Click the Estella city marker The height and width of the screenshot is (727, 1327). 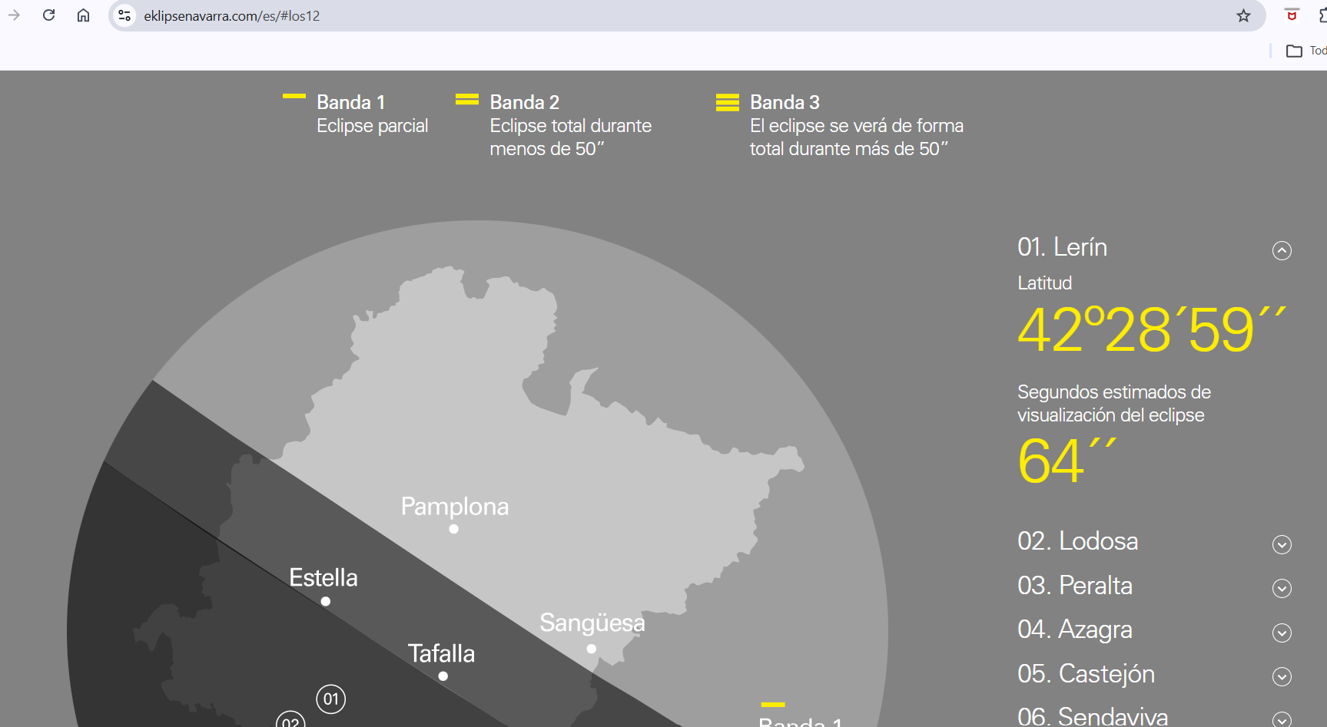[326, 601]
